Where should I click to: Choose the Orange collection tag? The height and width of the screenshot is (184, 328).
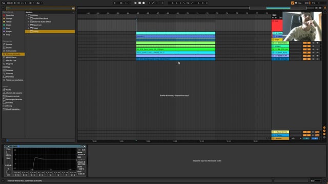coord(9,18)
